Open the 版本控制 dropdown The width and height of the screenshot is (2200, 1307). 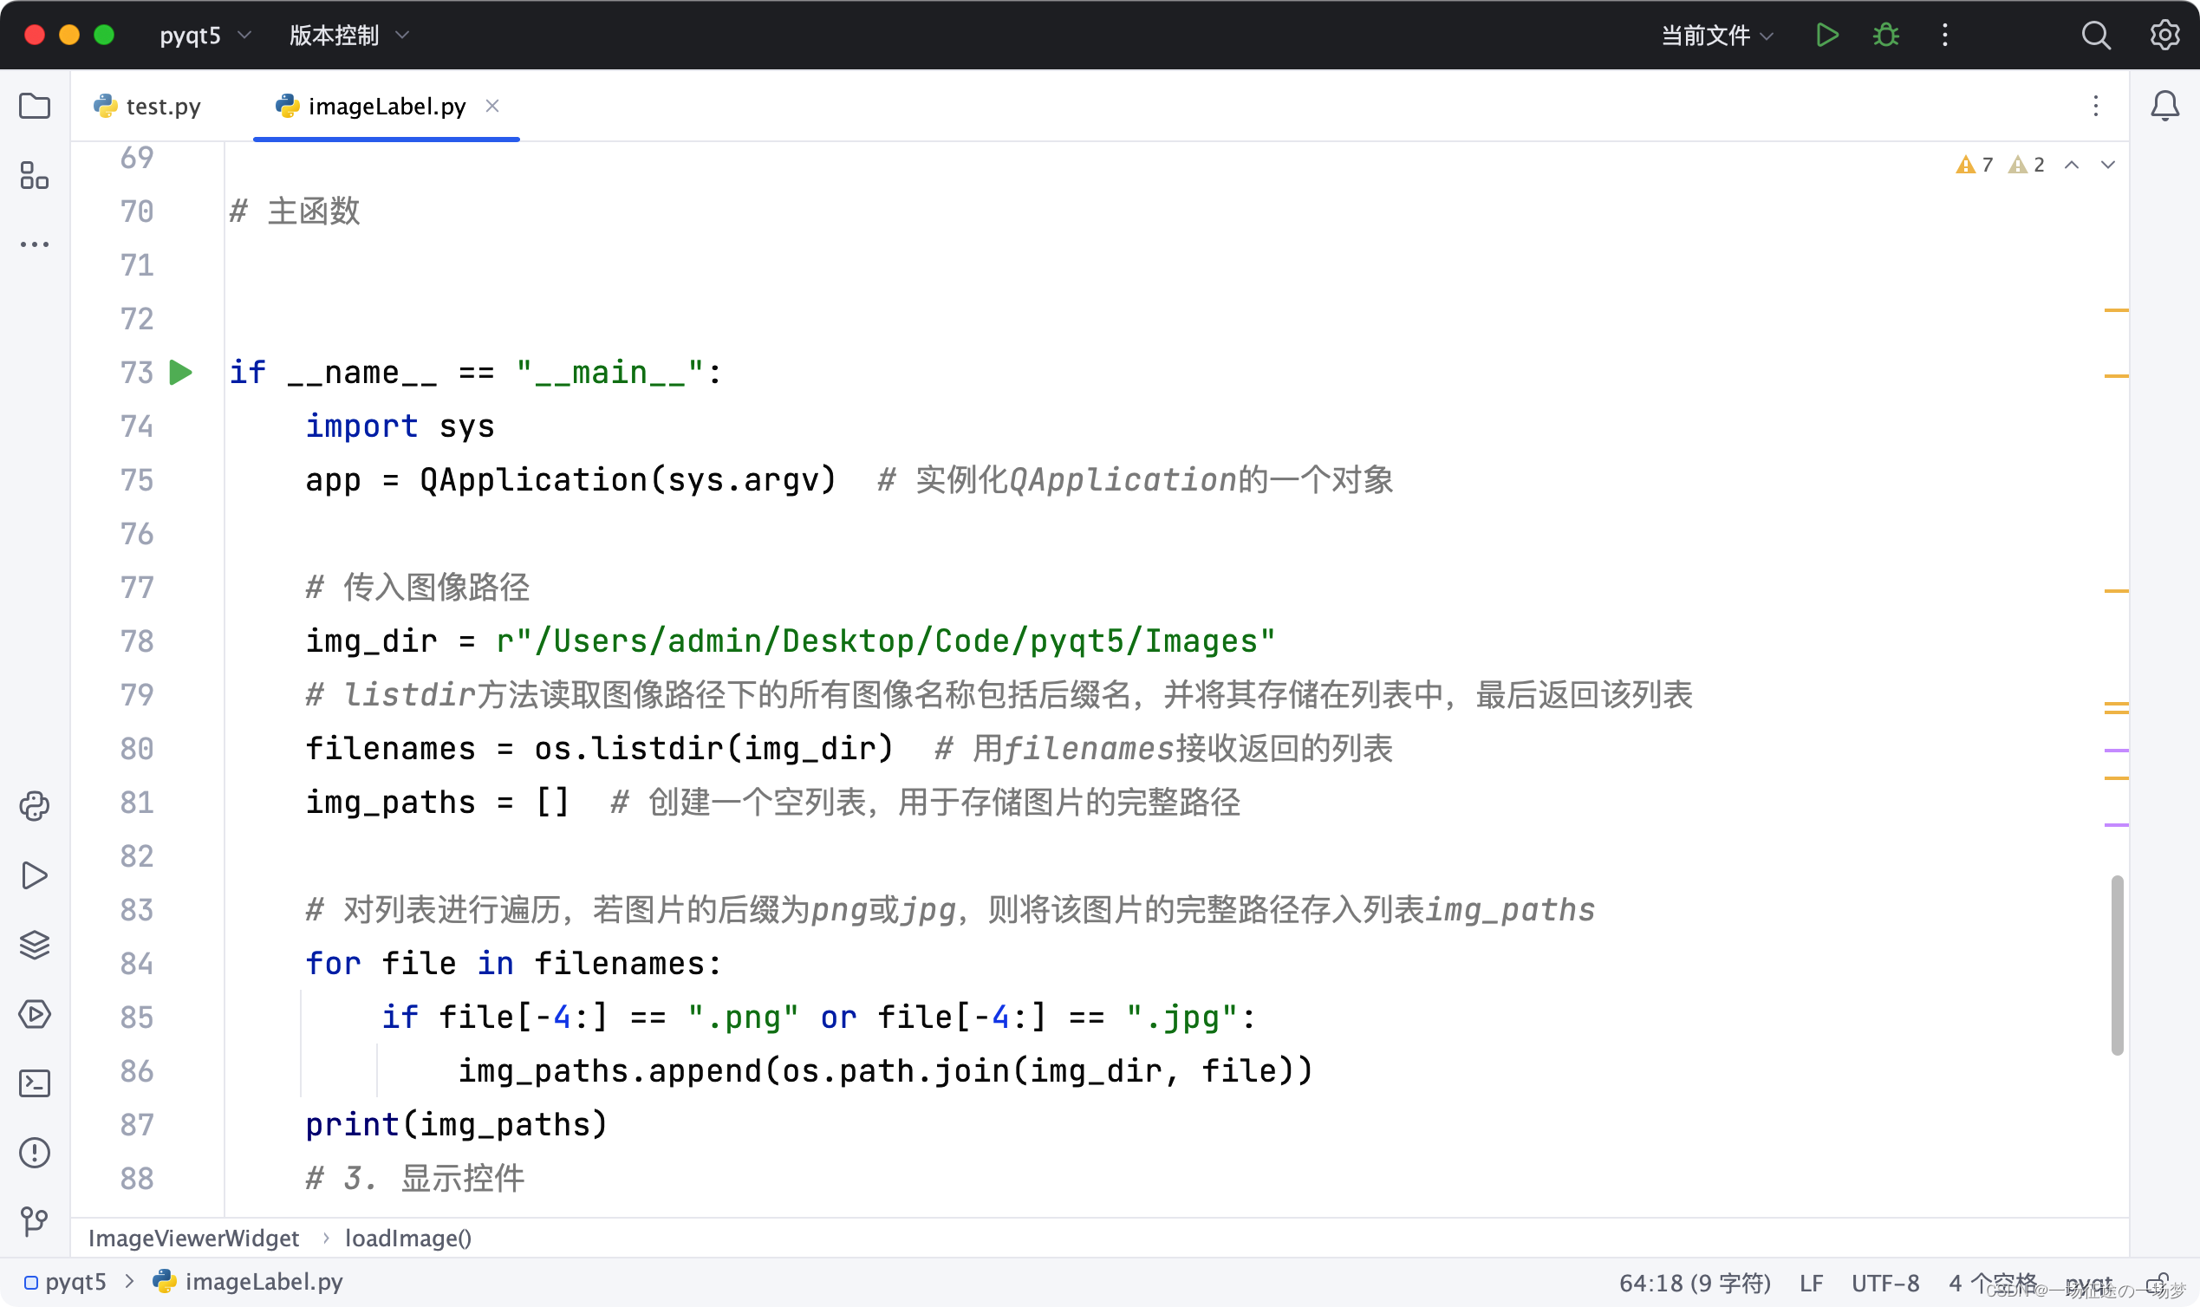coord(347,36)
